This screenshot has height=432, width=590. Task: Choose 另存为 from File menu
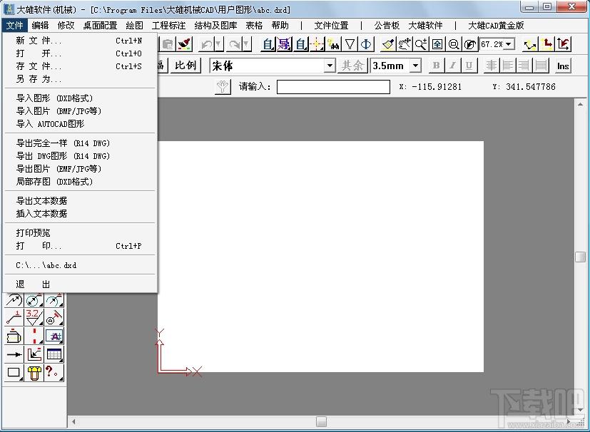click(x=80, y=79)
